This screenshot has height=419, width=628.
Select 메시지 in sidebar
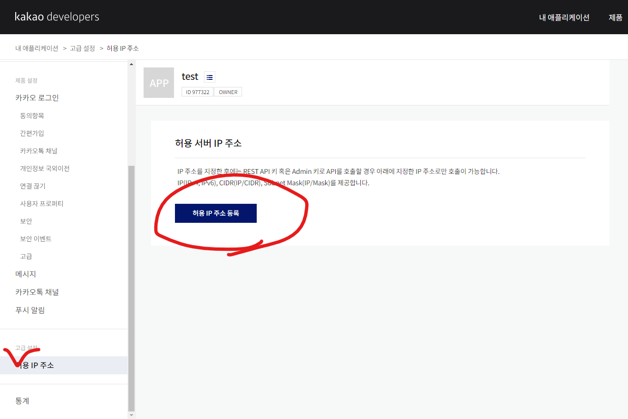(x=26, y=274)
